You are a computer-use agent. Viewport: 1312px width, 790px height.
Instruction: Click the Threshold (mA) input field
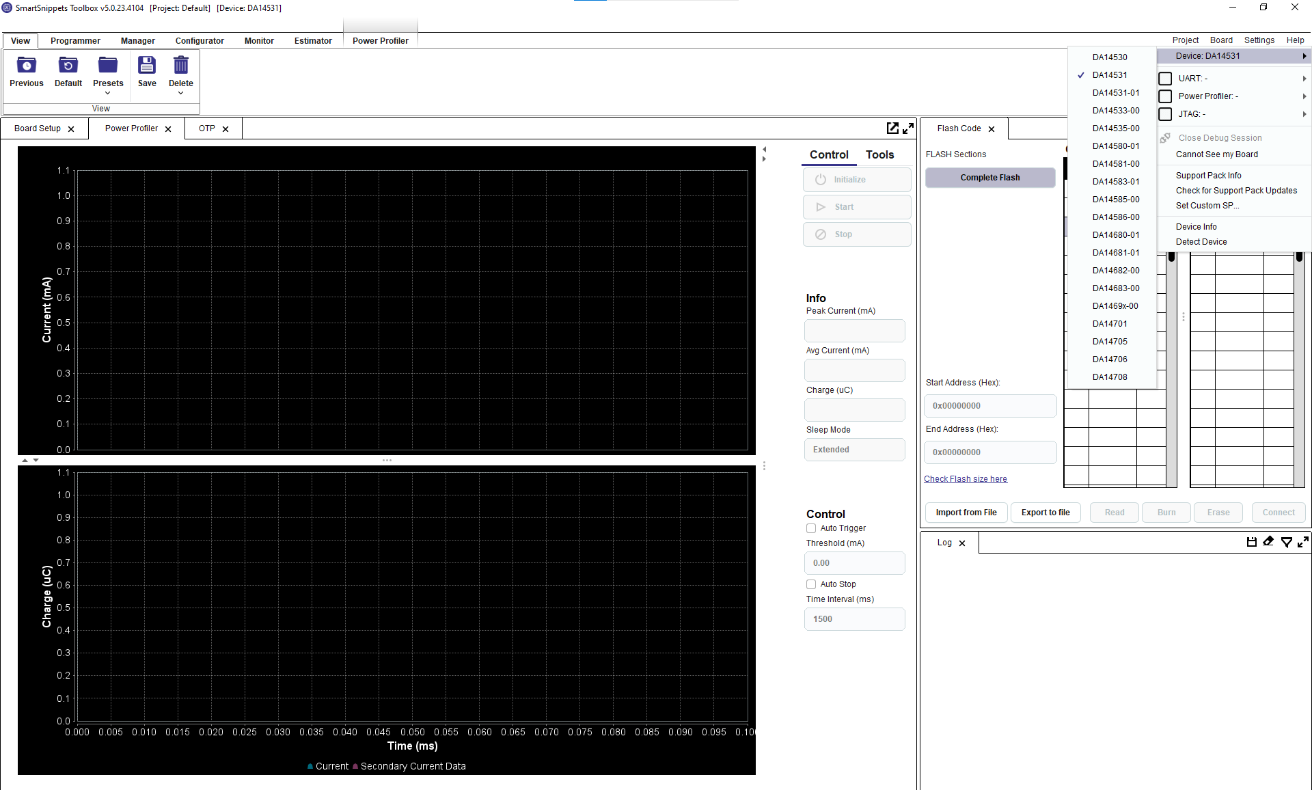point(855,563)
